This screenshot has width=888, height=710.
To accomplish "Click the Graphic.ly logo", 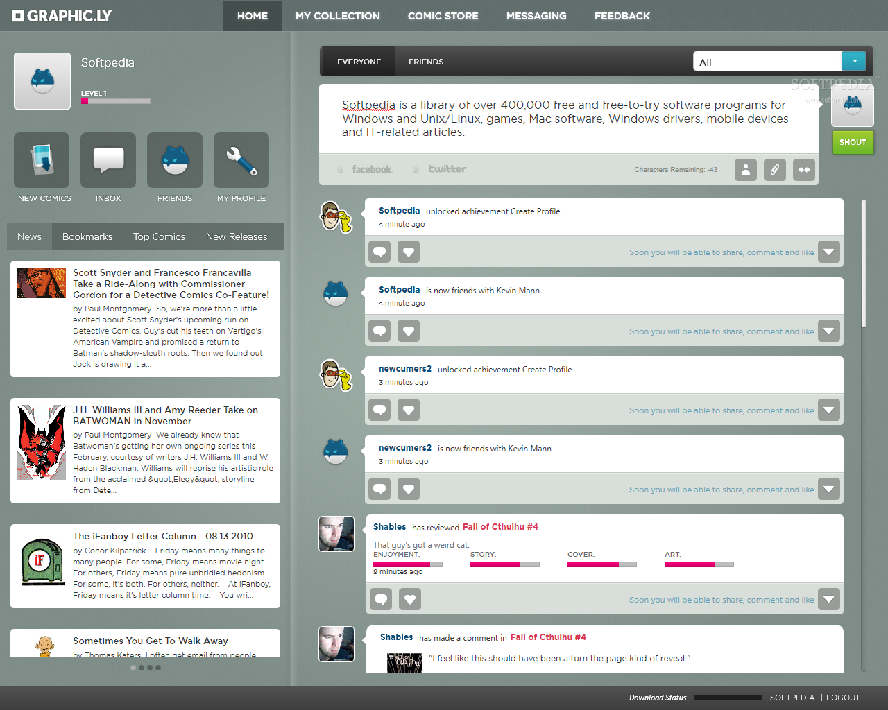I will coord(62,15).
